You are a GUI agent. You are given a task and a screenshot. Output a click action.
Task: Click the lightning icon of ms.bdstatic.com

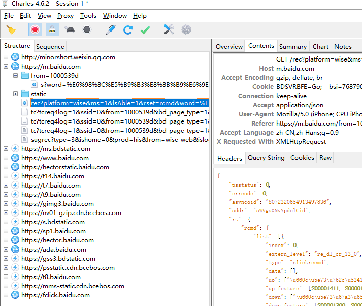[15, 148]
